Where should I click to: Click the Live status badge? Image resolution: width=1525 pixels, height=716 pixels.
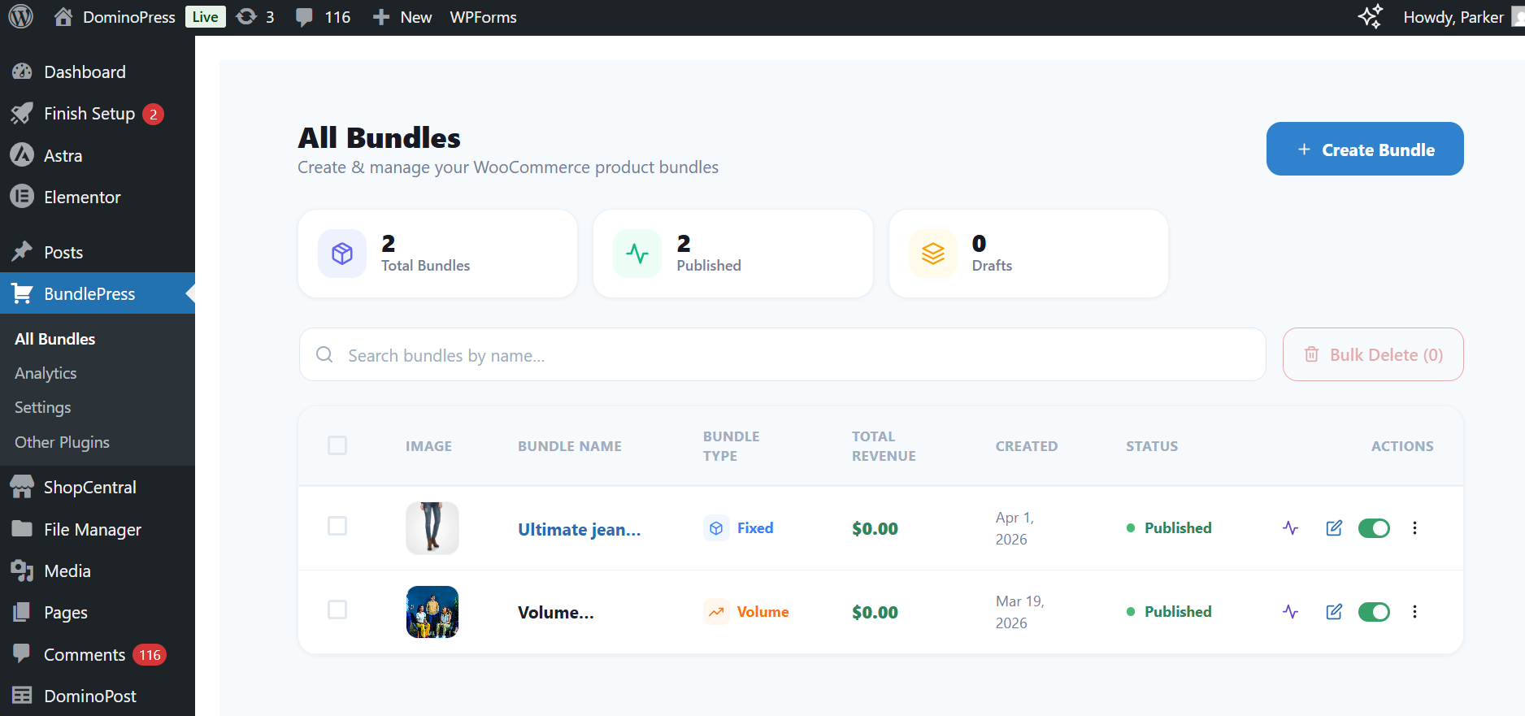[206, 17]
